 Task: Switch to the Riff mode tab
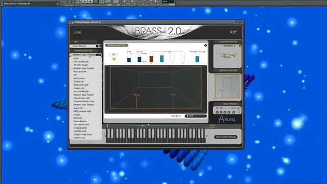[233, 32]
